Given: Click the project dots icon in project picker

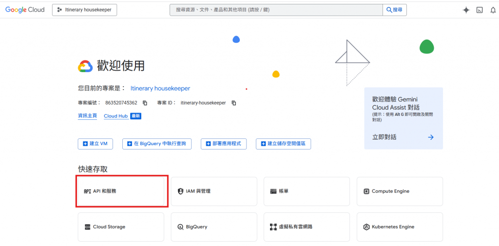Looking at the screenshot, I should pos(59,10).
